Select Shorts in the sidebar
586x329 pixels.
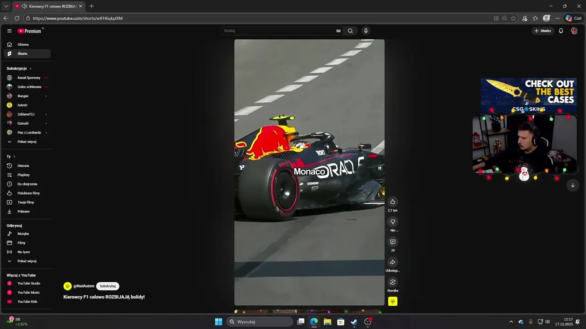[x=27, y=53]
